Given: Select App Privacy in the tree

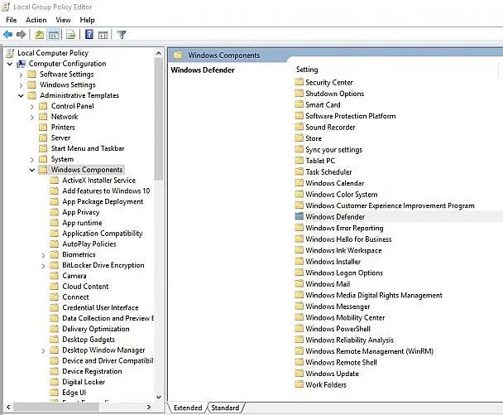Looking at the screenshot, I should coord(81,212).
